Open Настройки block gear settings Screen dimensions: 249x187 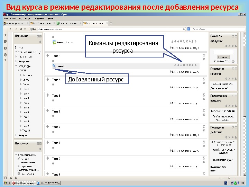pos(40,149)
